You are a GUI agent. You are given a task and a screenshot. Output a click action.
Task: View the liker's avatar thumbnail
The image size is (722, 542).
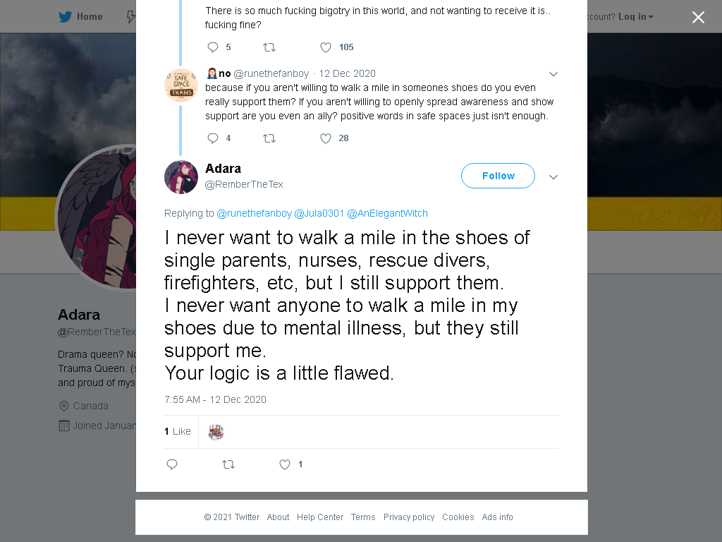[x=216, y=432]
